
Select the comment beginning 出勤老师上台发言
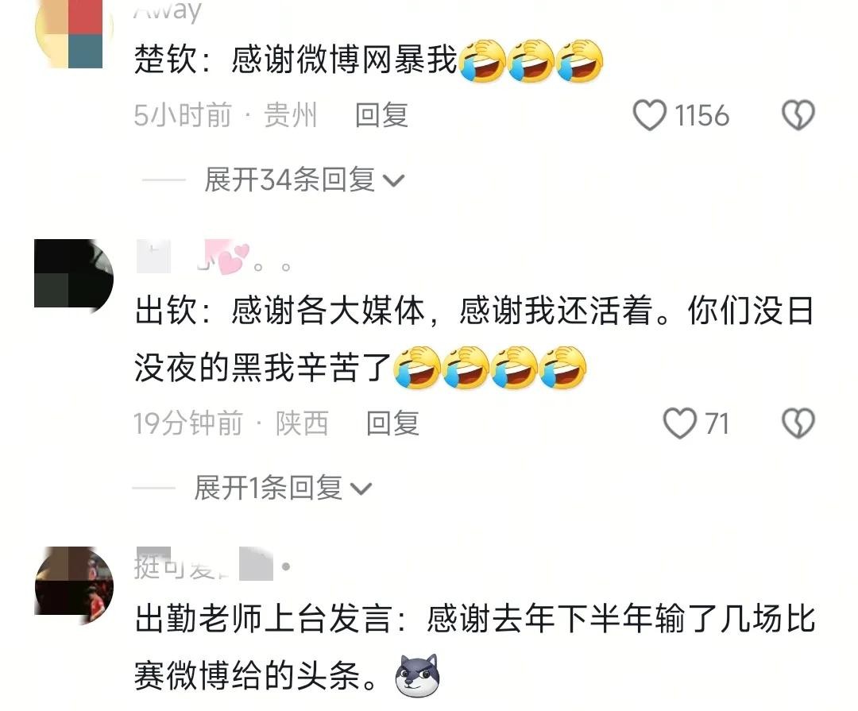473,648
